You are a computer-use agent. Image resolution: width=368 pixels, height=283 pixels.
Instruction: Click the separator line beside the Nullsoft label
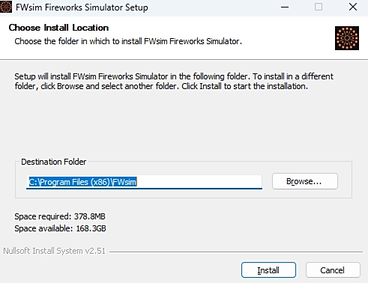[x=236, y=252]
